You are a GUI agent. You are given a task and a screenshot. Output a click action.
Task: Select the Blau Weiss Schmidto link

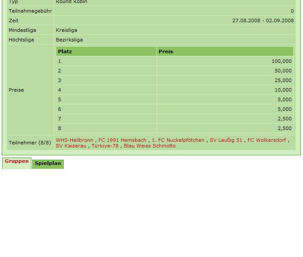(150, 146)
